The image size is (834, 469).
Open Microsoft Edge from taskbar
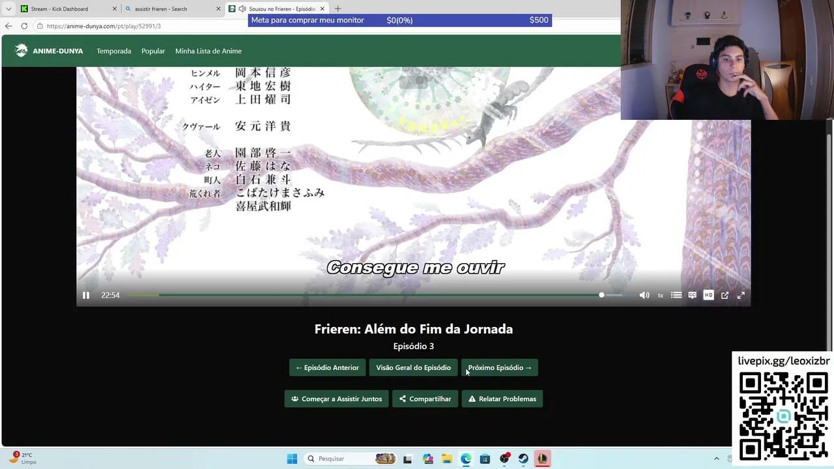[466, 459]
